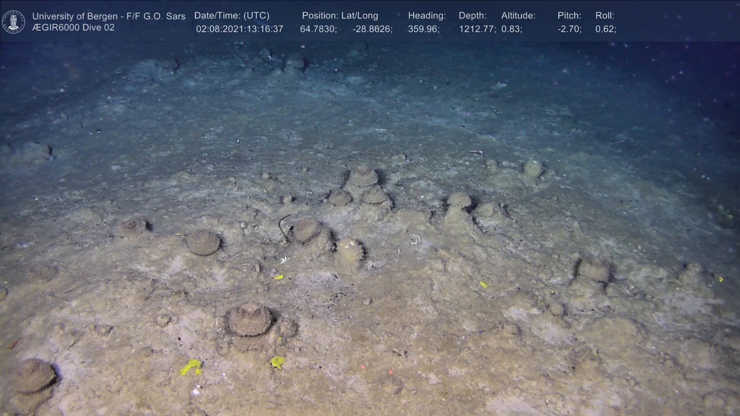Click the pitch value -2.70

pyautogui.click(x=569, y=29)
